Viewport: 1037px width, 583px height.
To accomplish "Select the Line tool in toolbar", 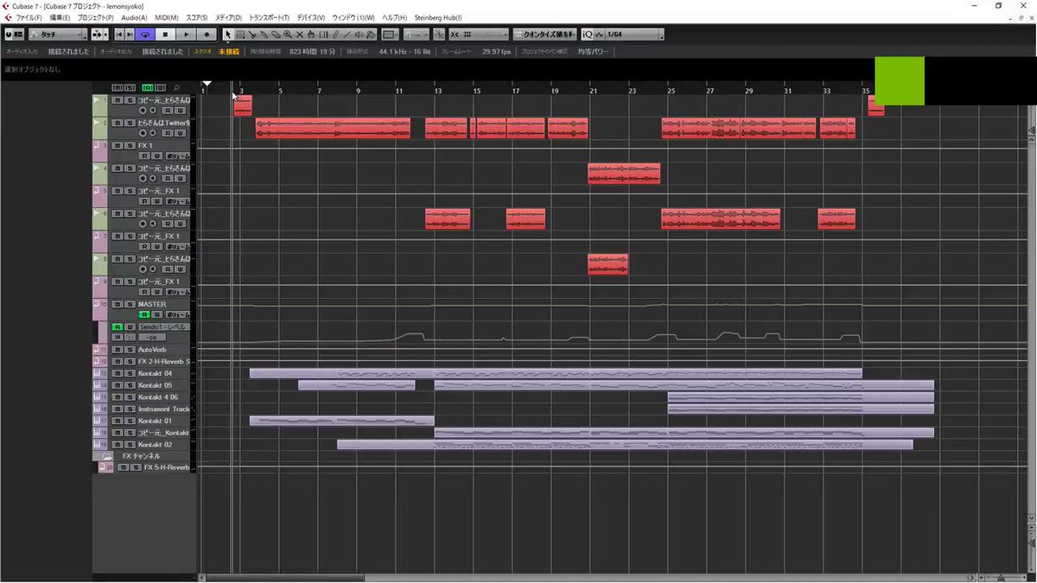I will (347, 35).
